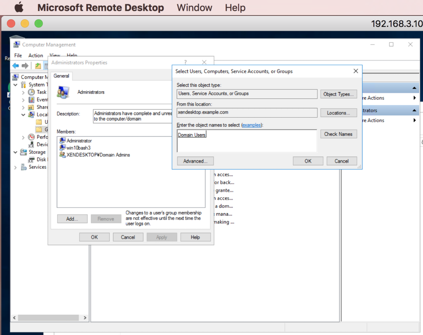Viewport: 423px width, 335px height.
Task: Click the Task Scheduler clock icon
Action: 31,92
